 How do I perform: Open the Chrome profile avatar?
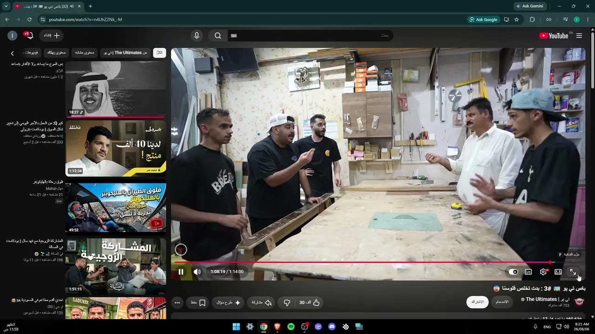(x=576, y=19)
